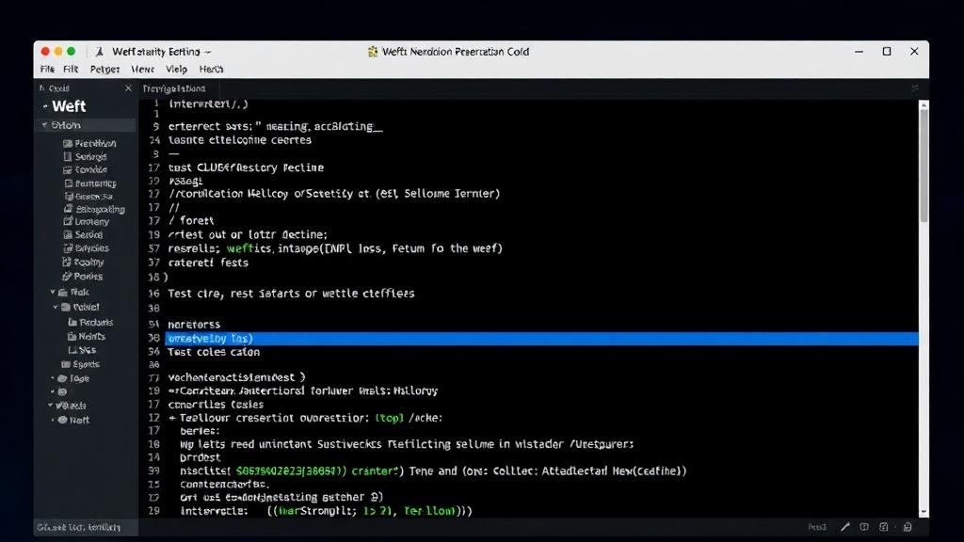Click the Pcoid status bar label
Image resolution: width=964 pixels, height=542 pixels.
pos(817,527)
